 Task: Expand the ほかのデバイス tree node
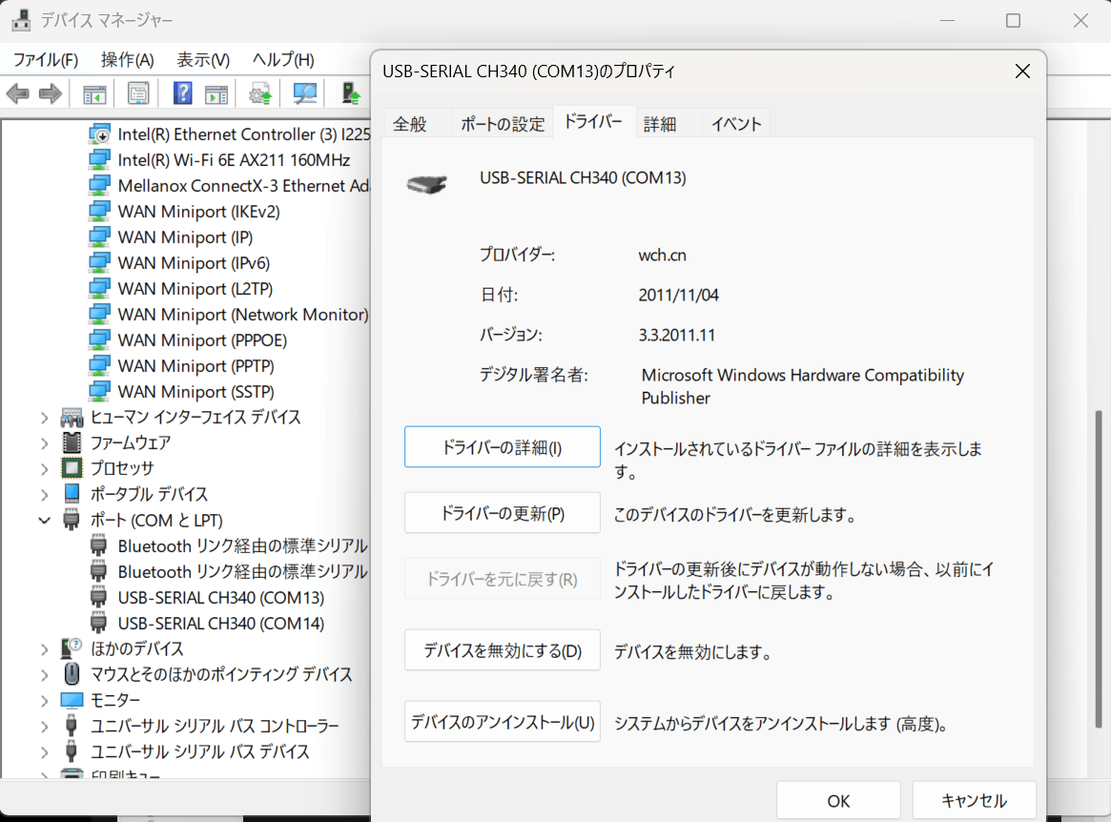pos(44,649)
